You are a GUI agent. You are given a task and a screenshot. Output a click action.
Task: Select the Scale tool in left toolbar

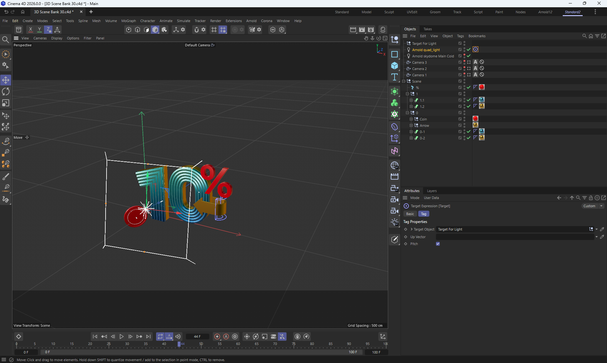(x=6, y=103)
